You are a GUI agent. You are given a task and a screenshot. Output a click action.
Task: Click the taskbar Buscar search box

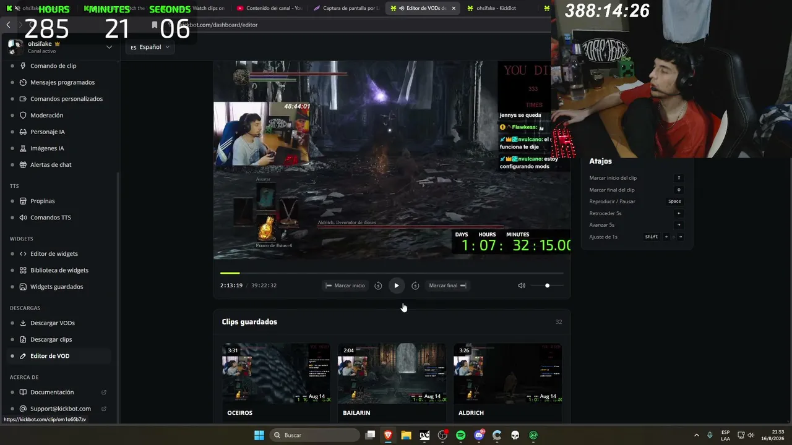click(315, 435)
